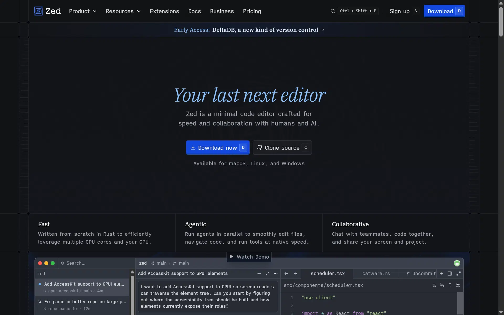Viewport: 504px width, 315px height.
Task: Click the sparkle assist icon in editor toolbar
Action: (442, 285)
